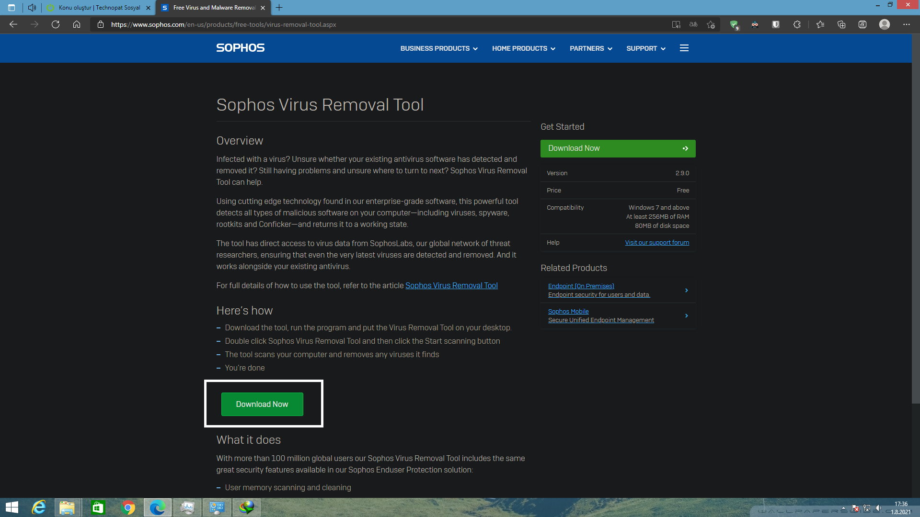Click the Download Now button below Here's how
This screenshot has height=517, width=920.
coord(262,404)
